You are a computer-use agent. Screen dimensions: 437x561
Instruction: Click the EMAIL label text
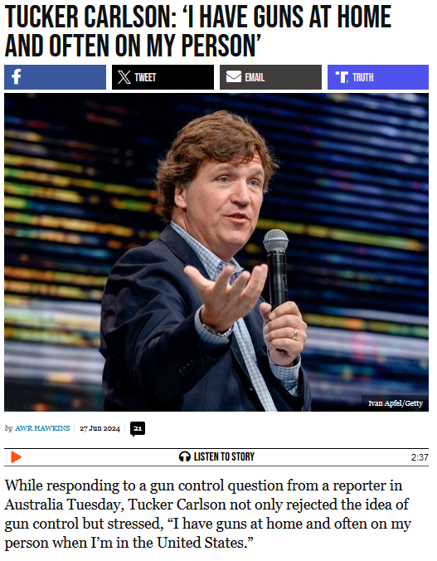tap(255, 77)
